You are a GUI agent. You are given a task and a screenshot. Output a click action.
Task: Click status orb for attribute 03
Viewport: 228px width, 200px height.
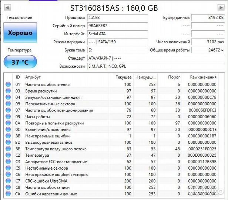coord(8,91)
